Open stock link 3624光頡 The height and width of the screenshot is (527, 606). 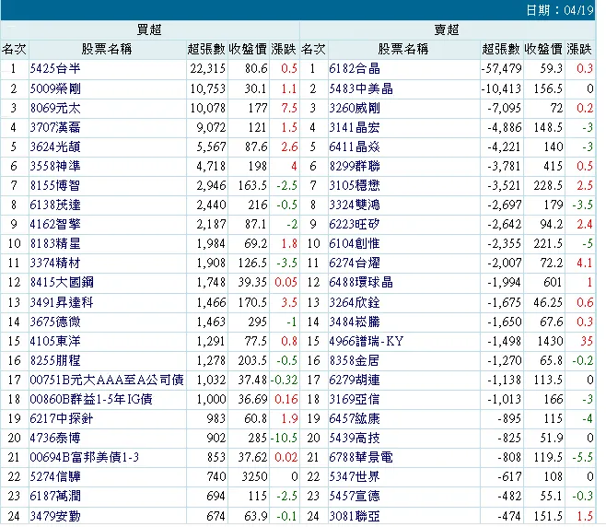click(55, 146)
